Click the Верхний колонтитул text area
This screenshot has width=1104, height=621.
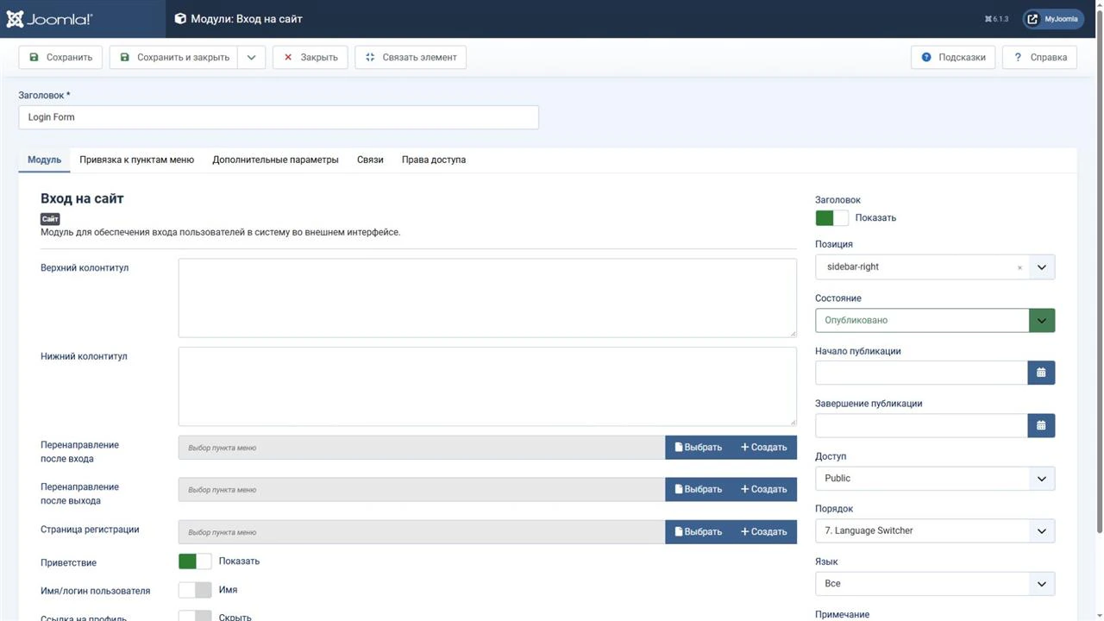click(x=487, y=298)
